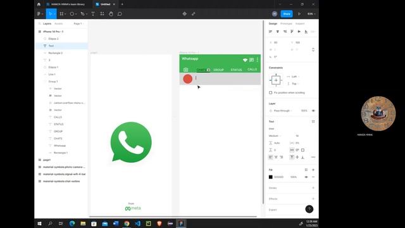Switch to the Inspect tab
The height and width of the screenshot is (228, 405).
point(300,23)
